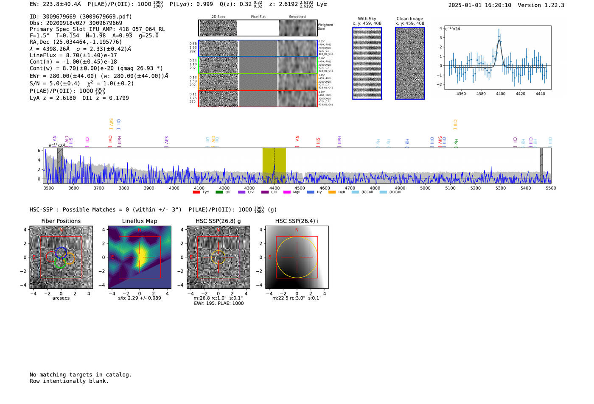The height and width of the screenshot is (404, 594).
Task: Click the red SiII line label
Action: point(318,142)
